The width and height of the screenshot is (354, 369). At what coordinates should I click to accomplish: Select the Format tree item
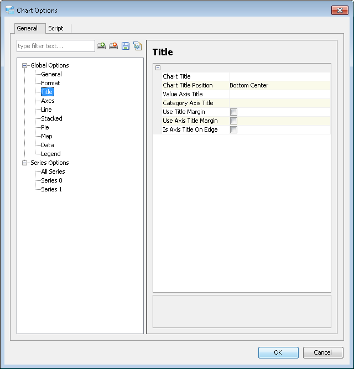pos(50,83)
